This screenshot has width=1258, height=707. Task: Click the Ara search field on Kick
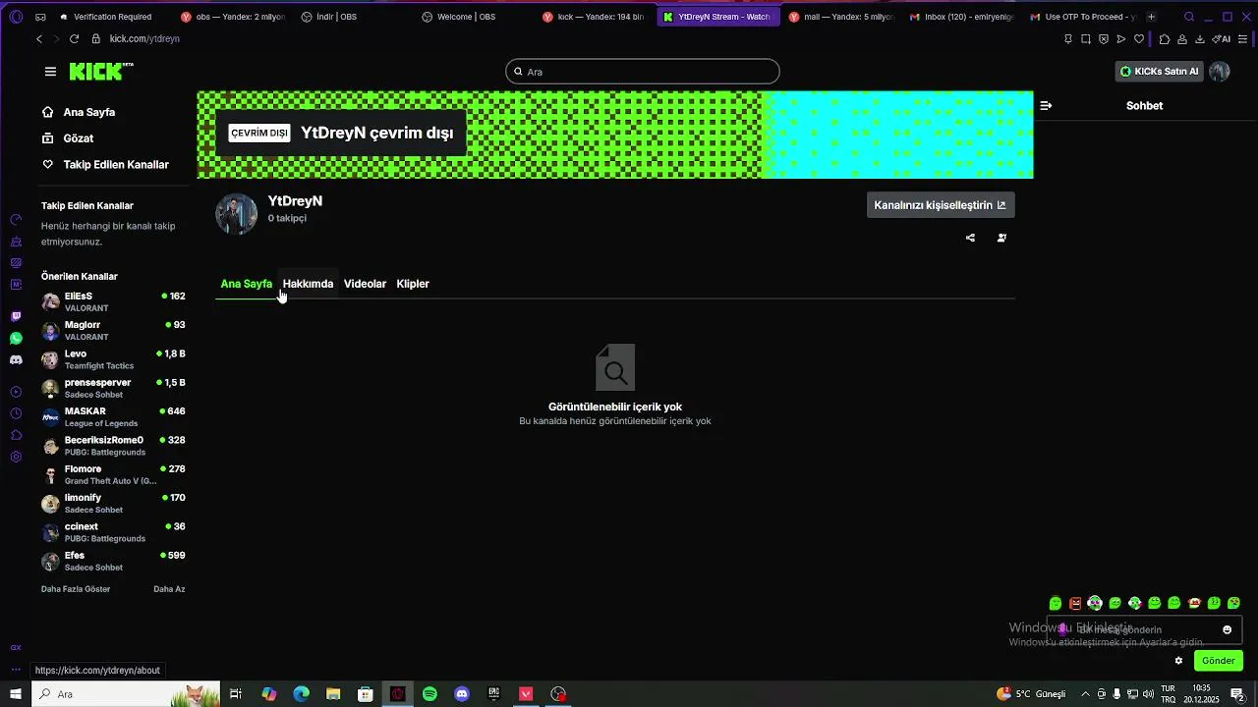643,72
